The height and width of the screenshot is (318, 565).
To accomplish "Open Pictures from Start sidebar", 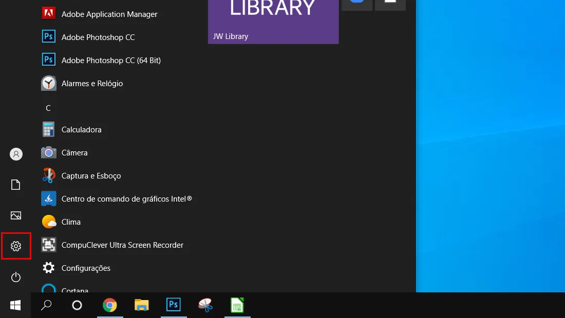I will 16,215.
